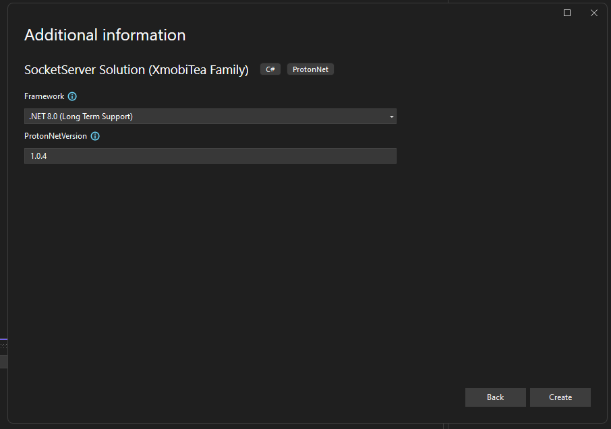
Task: Click the ProtonNetVersion label
Action: tap(55, 136)
